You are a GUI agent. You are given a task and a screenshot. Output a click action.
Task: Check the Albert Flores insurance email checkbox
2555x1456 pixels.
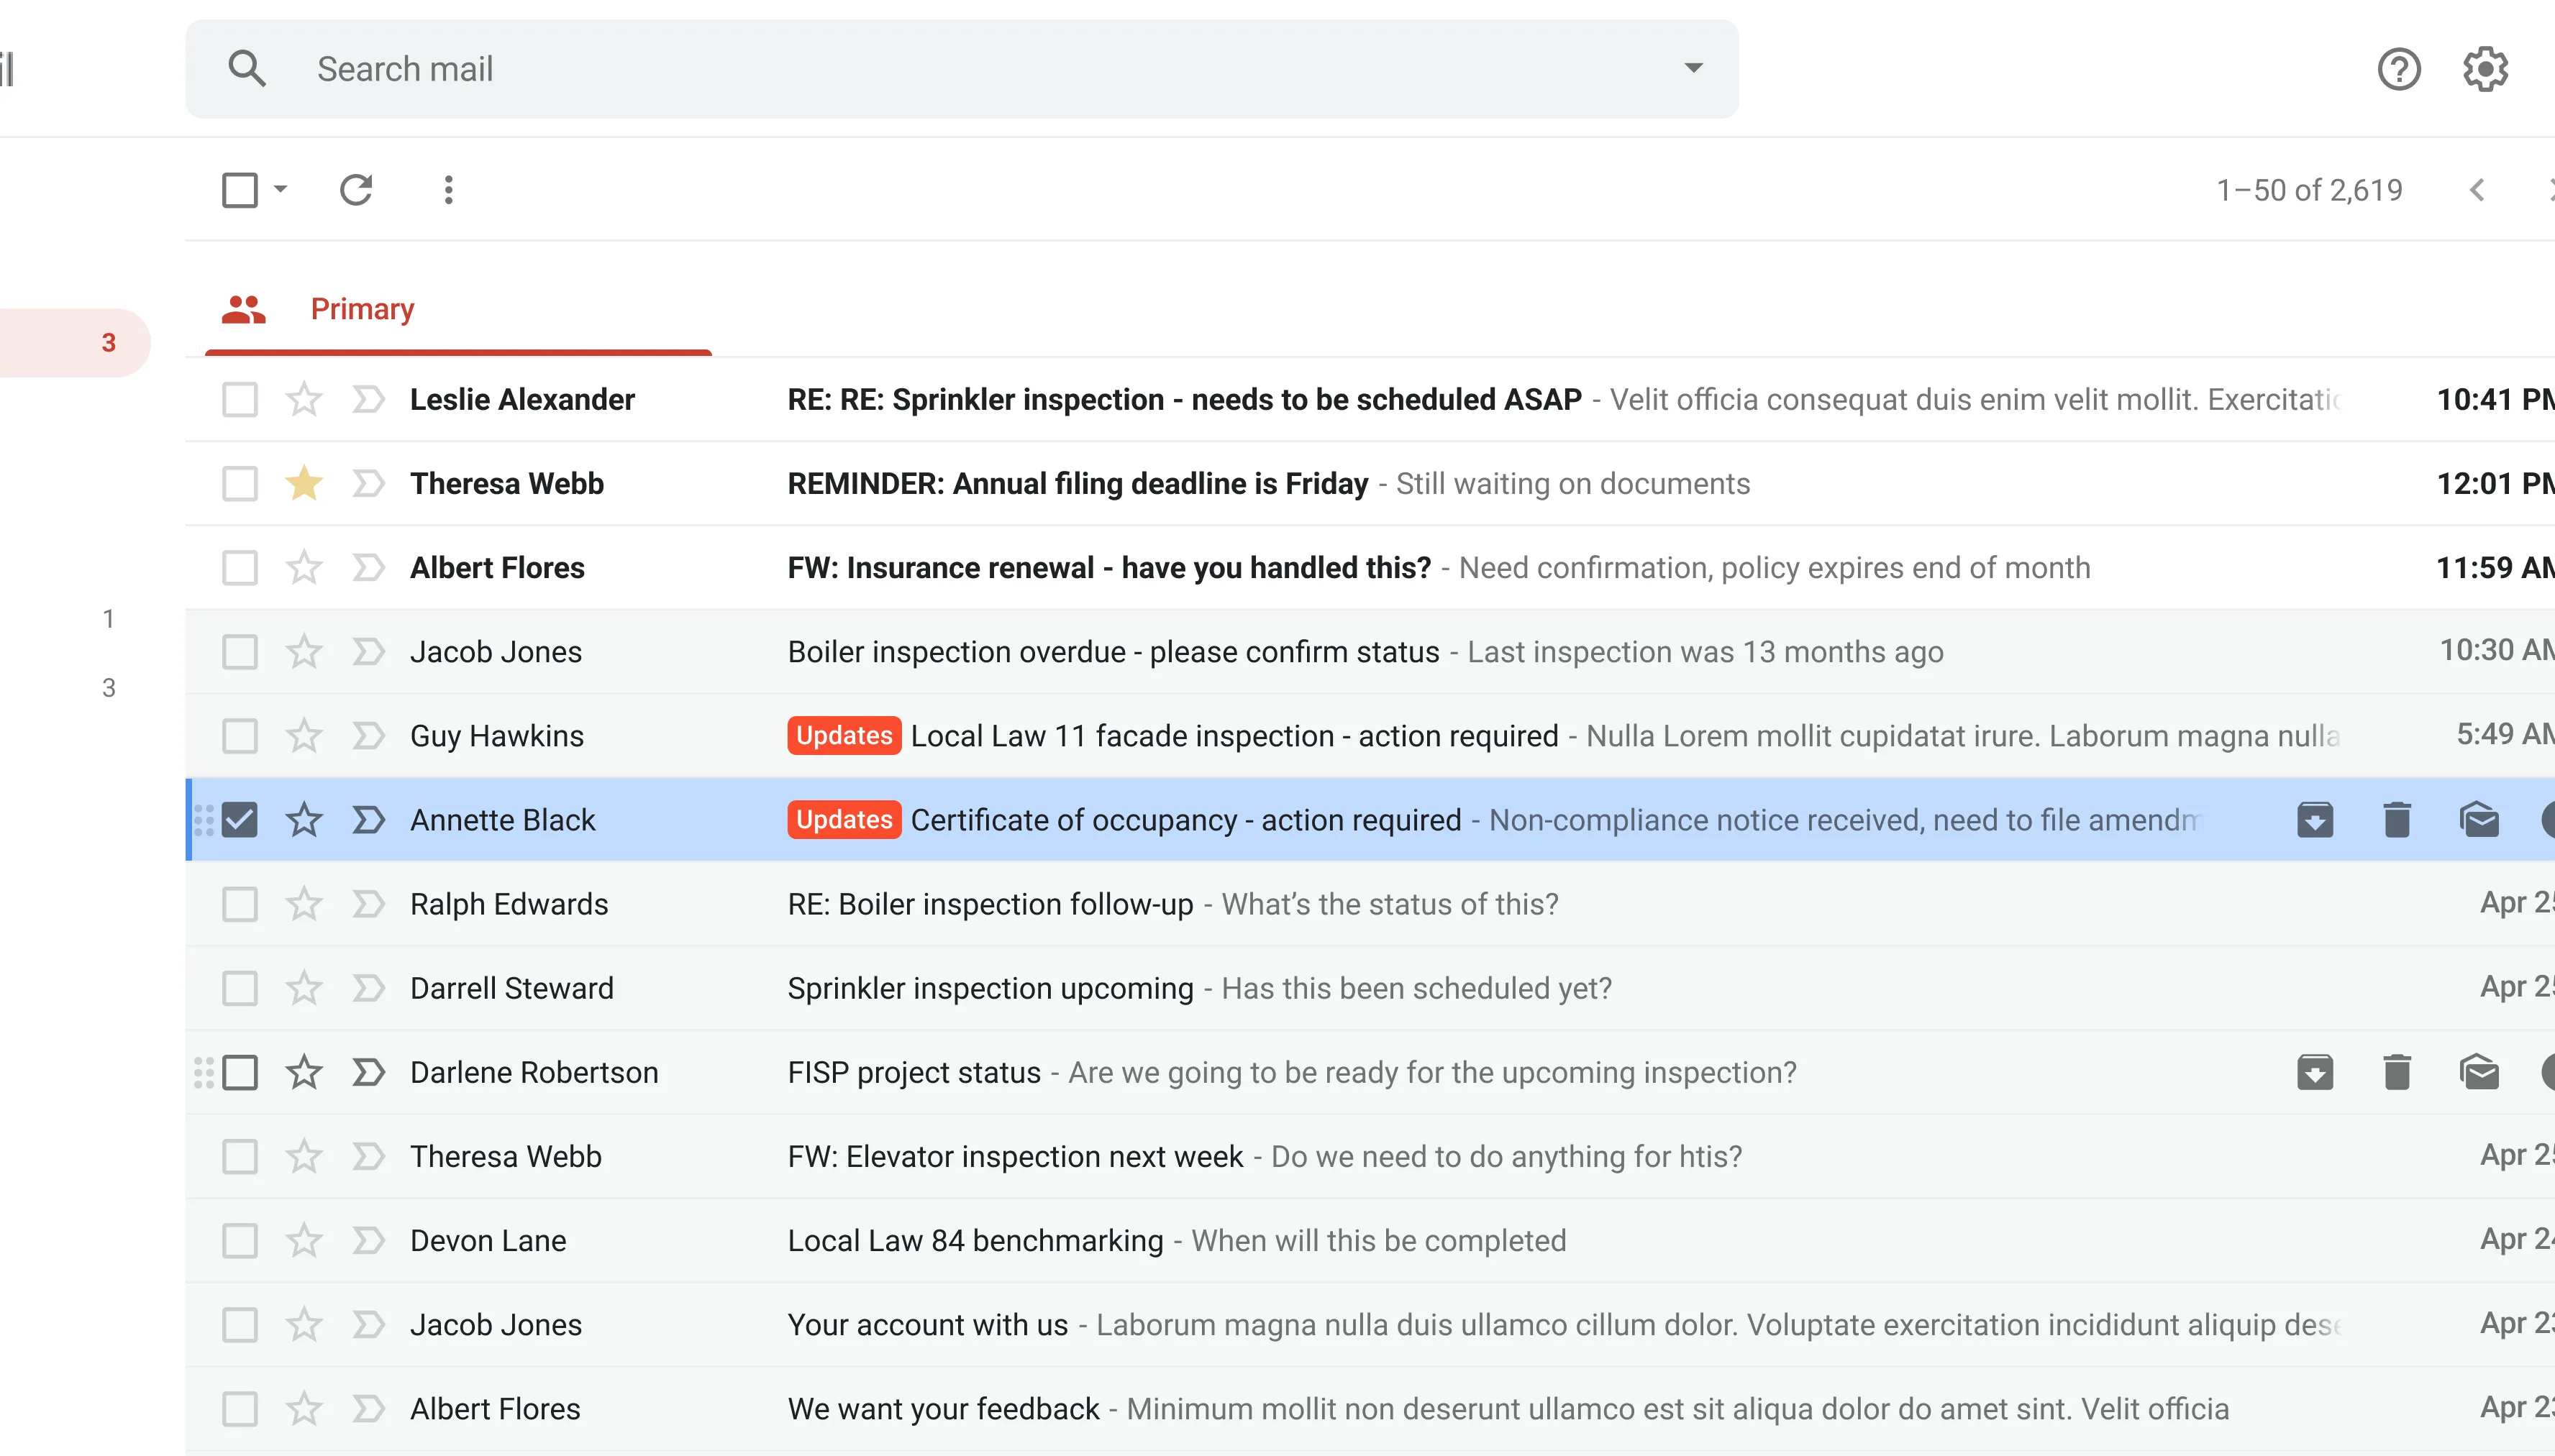[x=240, y=568]
